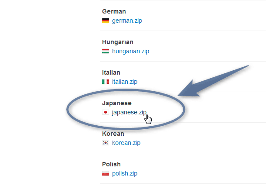Screen dimensions: 266x186
Task: Click the German flag icon
Action: [106, 21]
